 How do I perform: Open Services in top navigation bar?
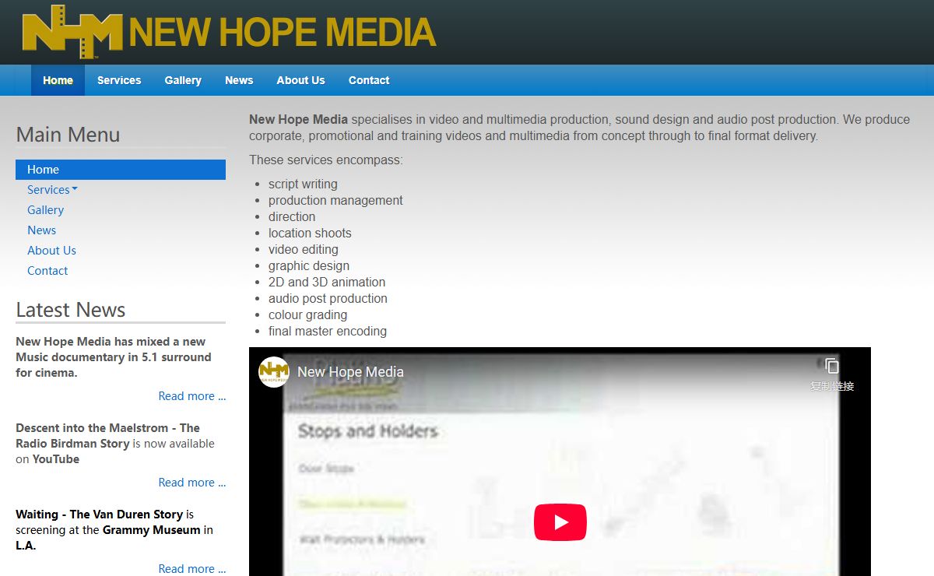tap(119, 80)
